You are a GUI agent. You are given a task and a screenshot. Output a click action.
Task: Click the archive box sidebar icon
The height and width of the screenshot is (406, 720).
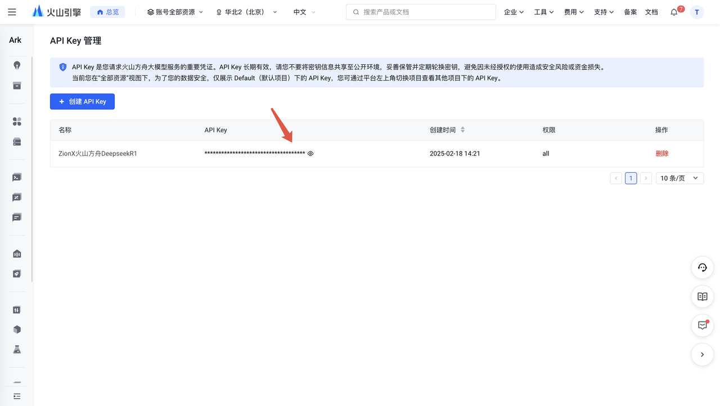(17, 86)
